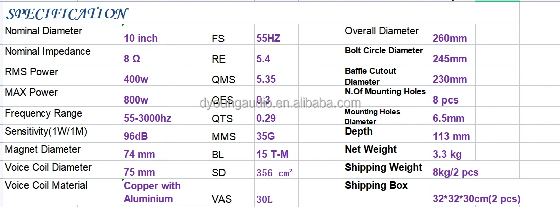Click the 8 Ω impedance value cell

pos(132,59)
